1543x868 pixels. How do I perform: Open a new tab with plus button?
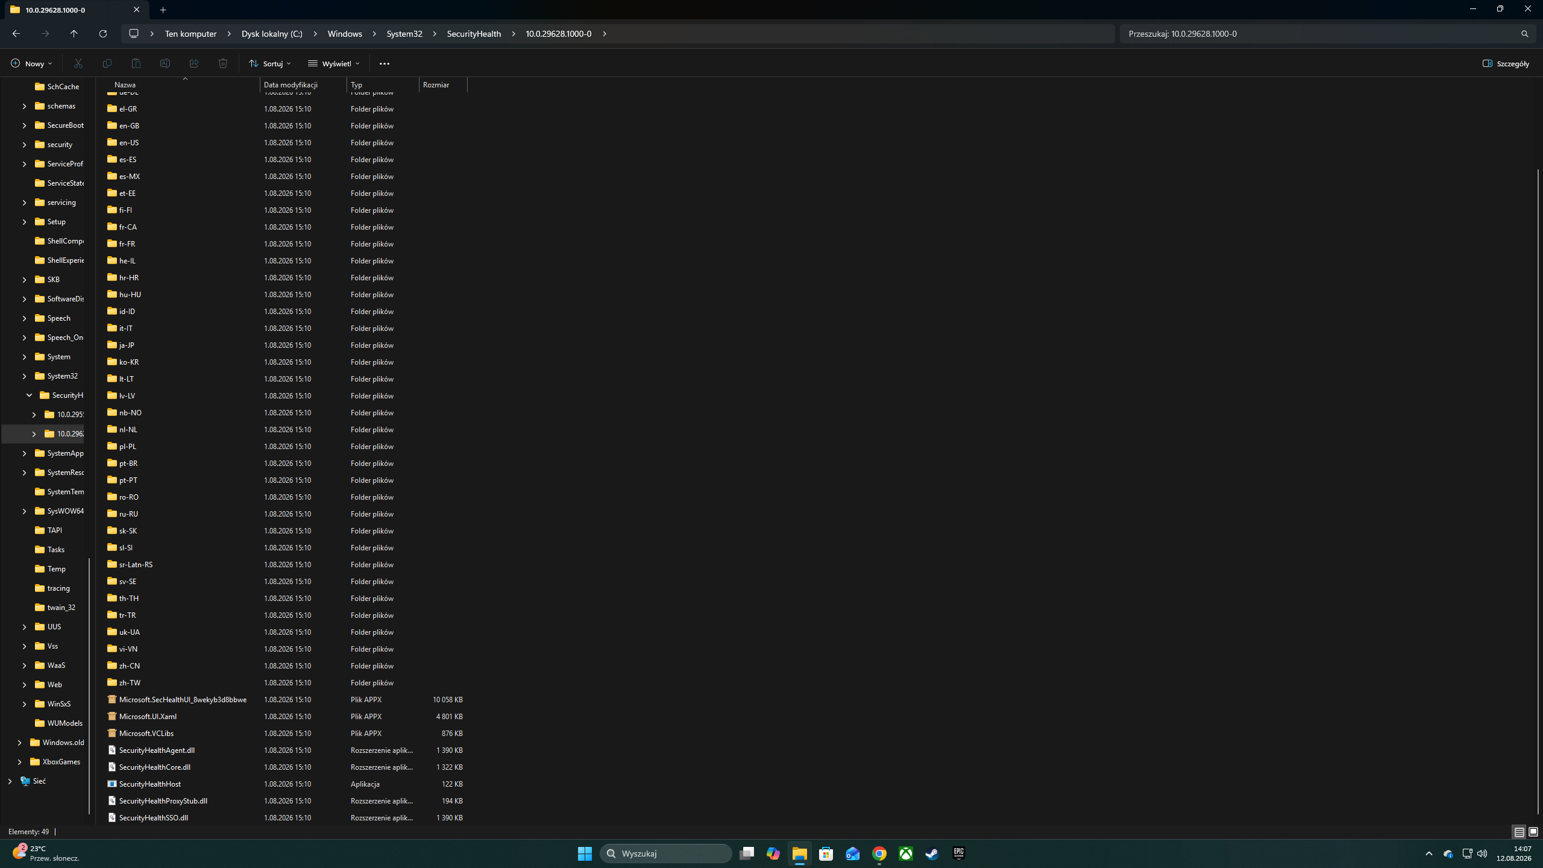point(163,10)
